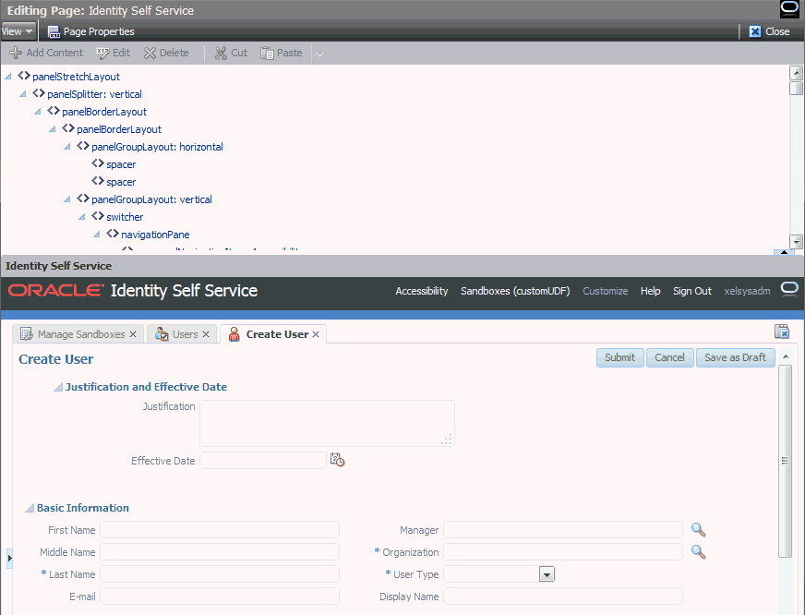Collapse the navigationPane tree node
Viewport: 805px width, 615px height.
[x=97, y=235]
